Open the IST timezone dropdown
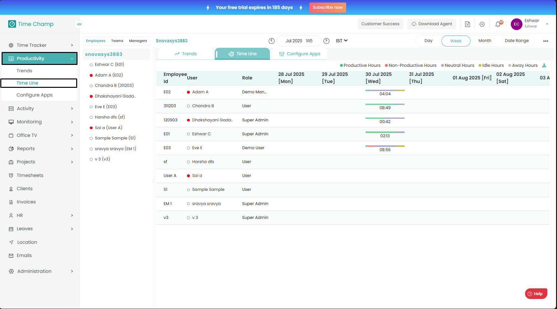The image size is (557, 309). tap(342, 41)
